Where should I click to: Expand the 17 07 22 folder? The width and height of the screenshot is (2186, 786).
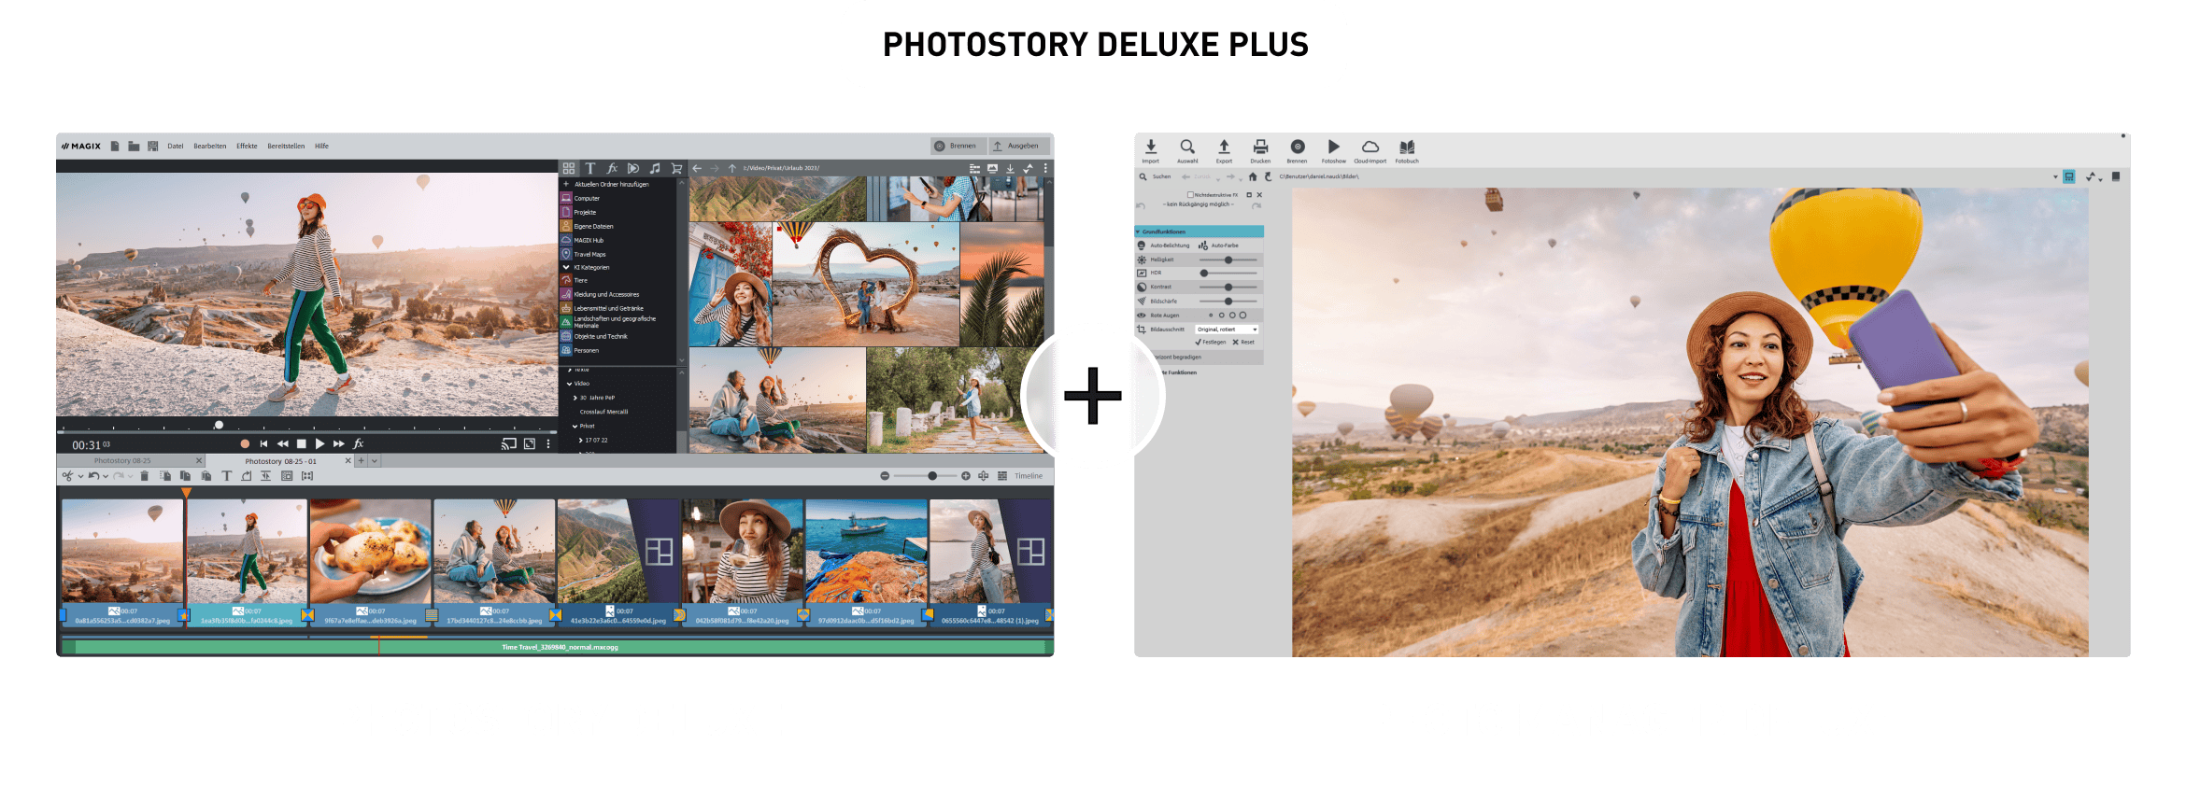click(581, 441)
